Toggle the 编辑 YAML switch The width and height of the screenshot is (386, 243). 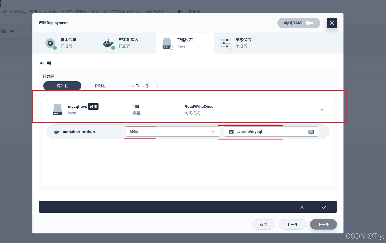coord(310,23)
